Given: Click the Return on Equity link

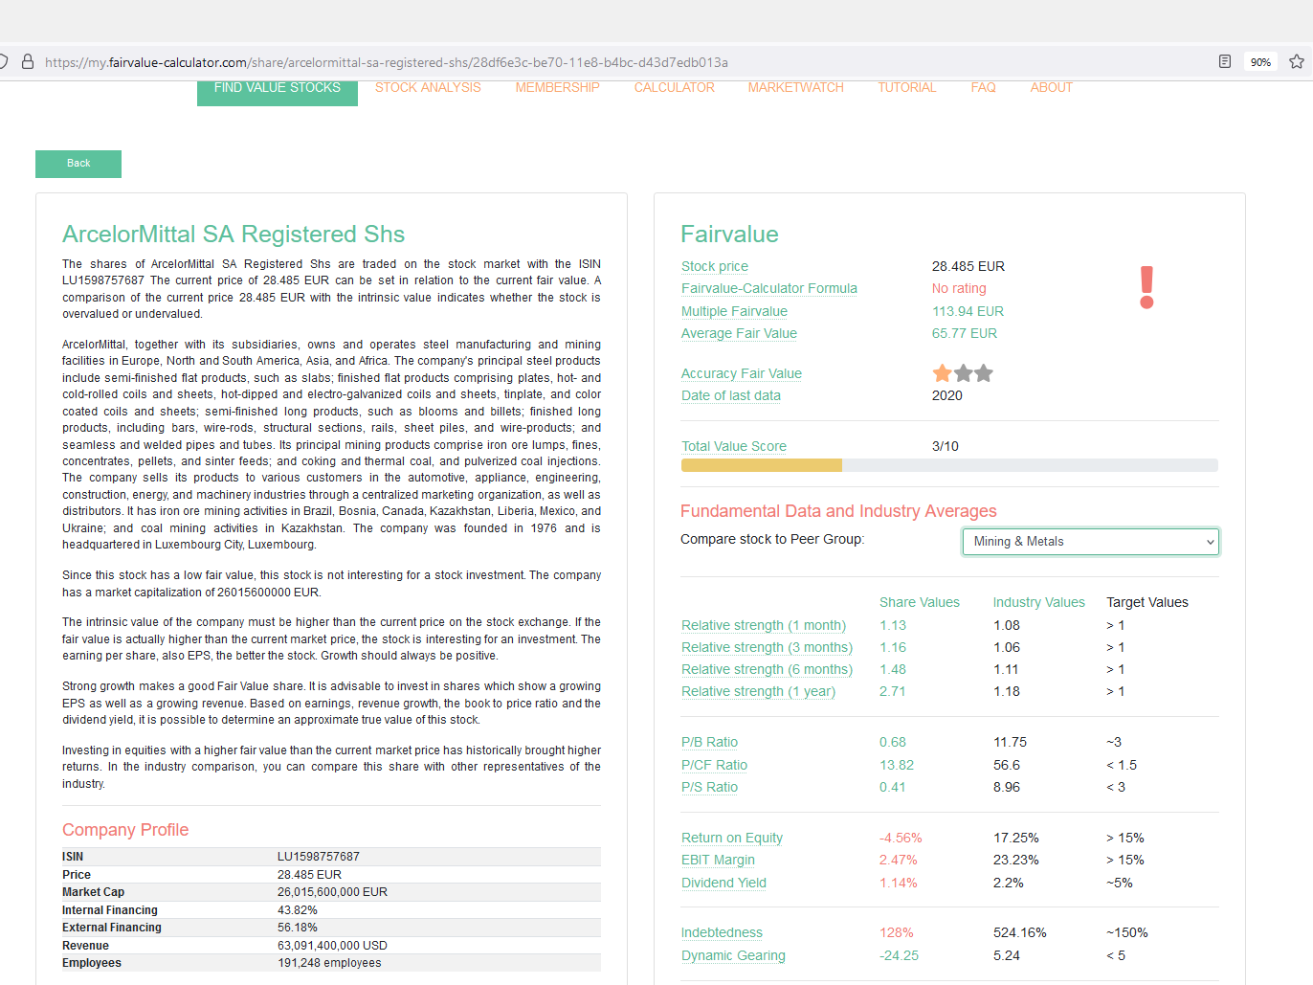Looking at the screenshot, I should pyautogui.click(x=732, y=838).
